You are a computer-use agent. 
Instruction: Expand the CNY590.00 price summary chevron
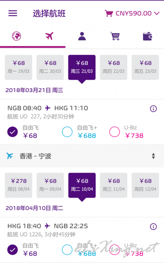pyautogui.click(x=157, y=13)
